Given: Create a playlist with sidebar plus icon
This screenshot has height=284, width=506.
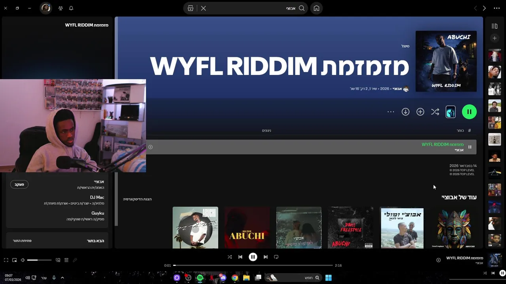Looking at the screenshot, I should click(x=495, y=38).
